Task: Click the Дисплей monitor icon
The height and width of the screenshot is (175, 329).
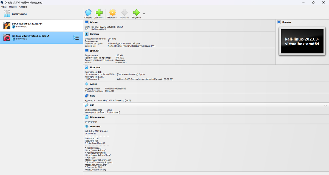Action: [87, 51]
